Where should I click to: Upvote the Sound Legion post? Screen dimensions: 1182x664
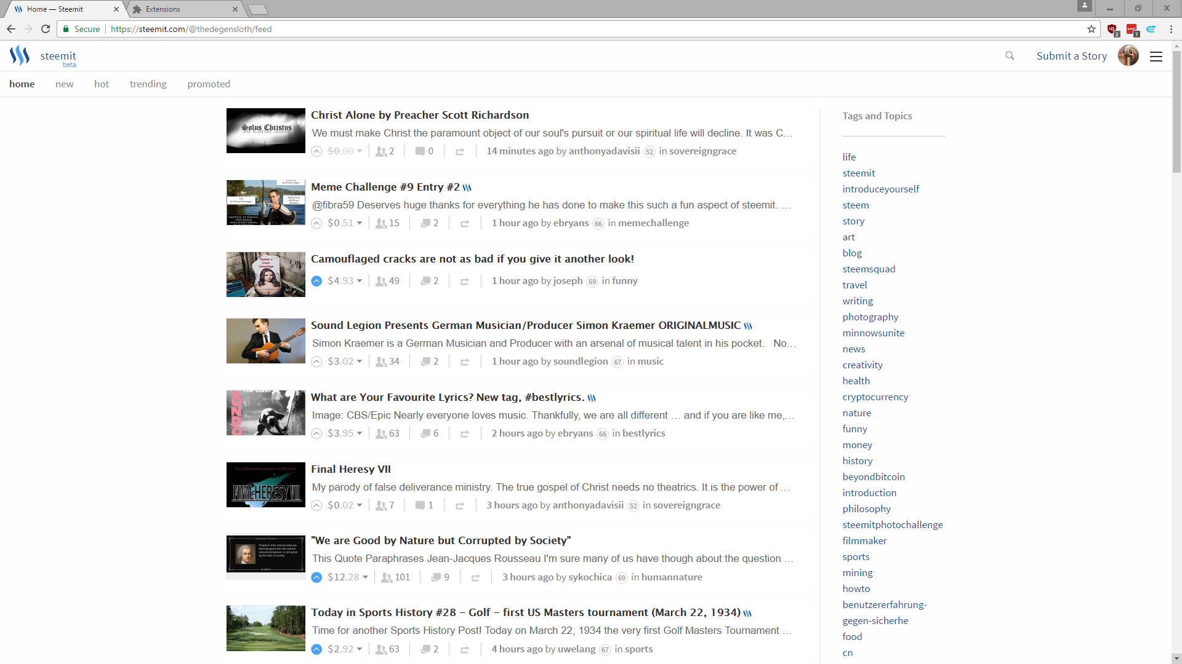[316, 362]
